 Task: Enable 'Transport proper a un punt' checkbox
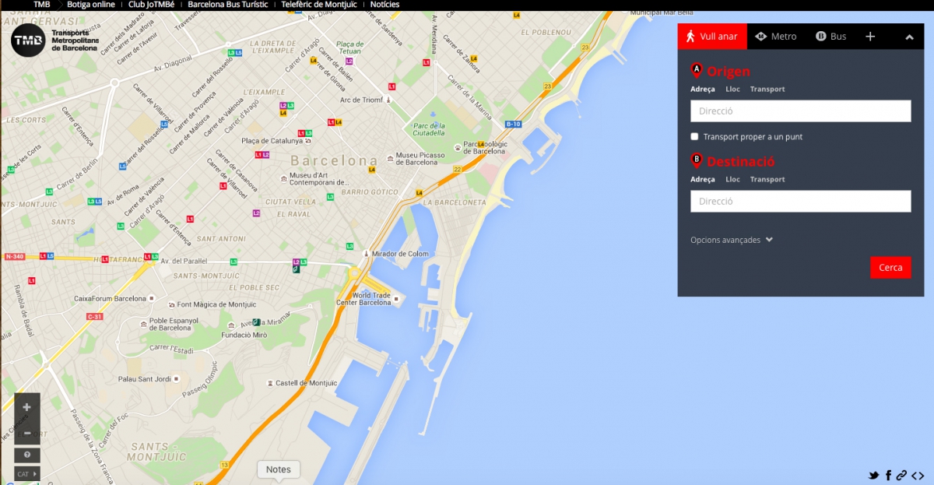click(694, 137)
